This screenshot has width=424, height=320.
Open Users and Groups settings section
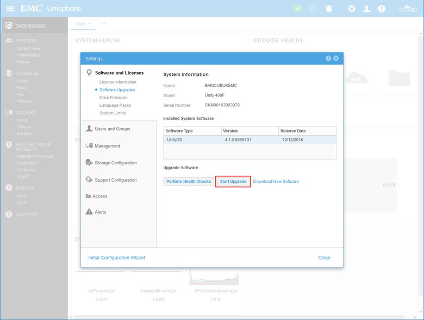coord(112,129)
